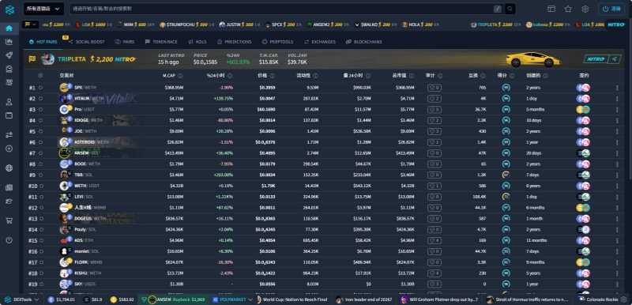Switch to the PERPTOOLS tab
The image size is (632, 305).
(278, 42)
